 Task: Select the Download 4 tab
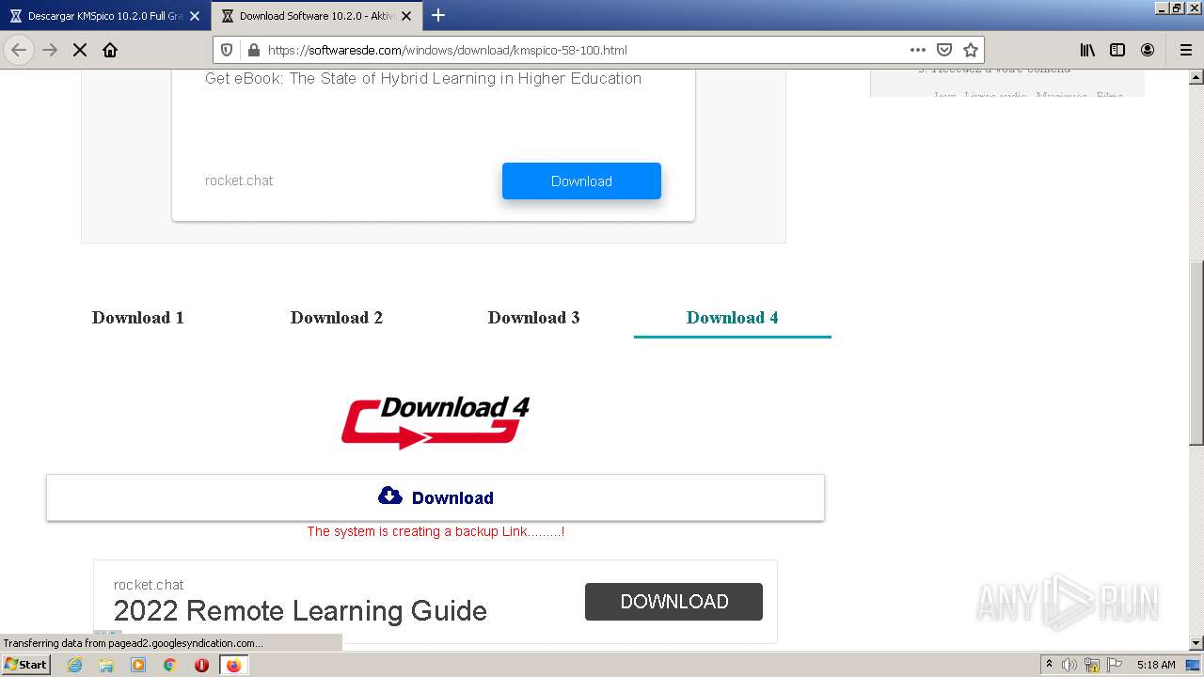point(733,318)
